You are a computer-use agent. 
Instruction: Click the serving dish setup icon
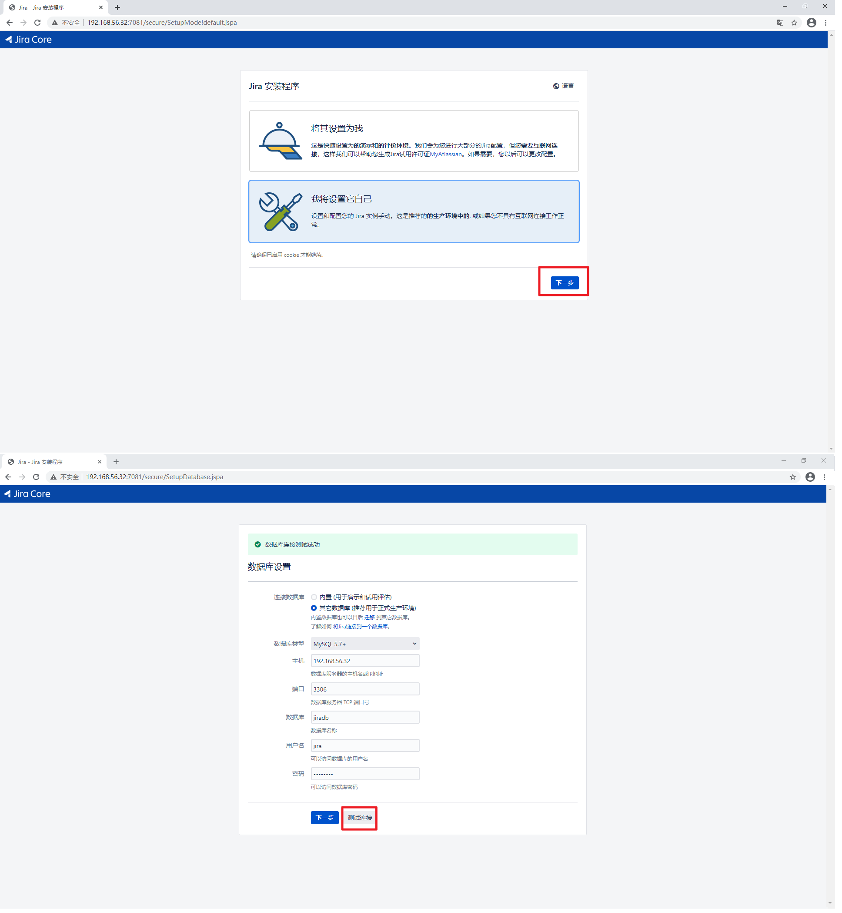[283, 142]
